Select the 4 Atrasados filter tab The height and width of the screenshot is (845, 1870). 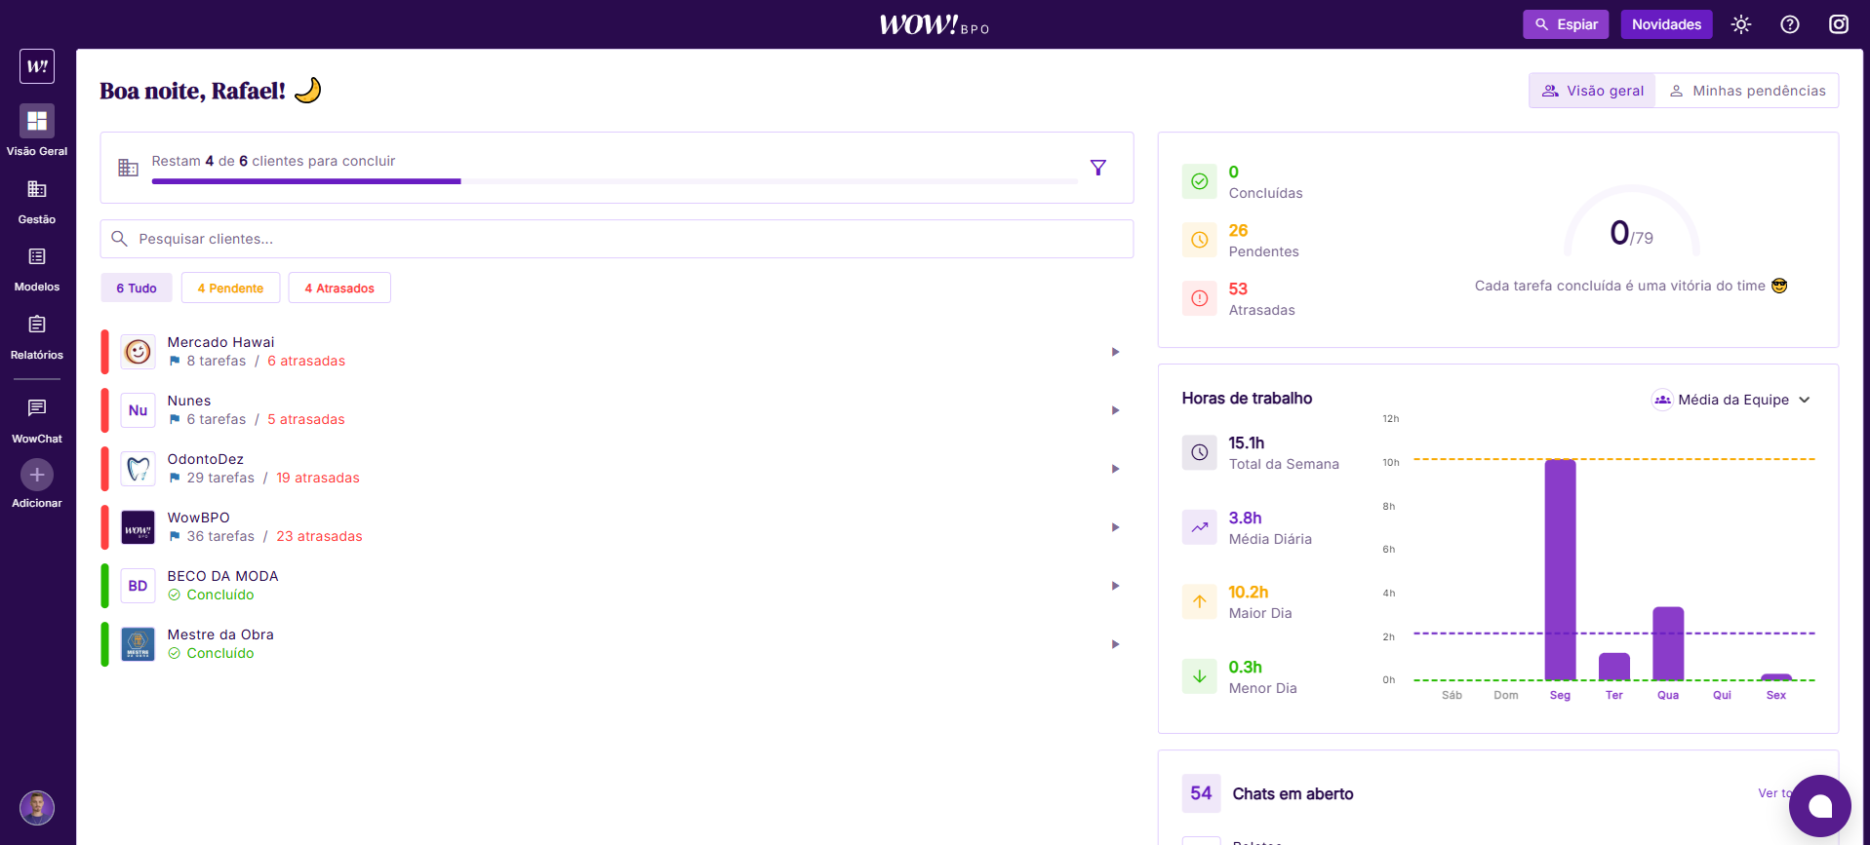tap(339, 288)
